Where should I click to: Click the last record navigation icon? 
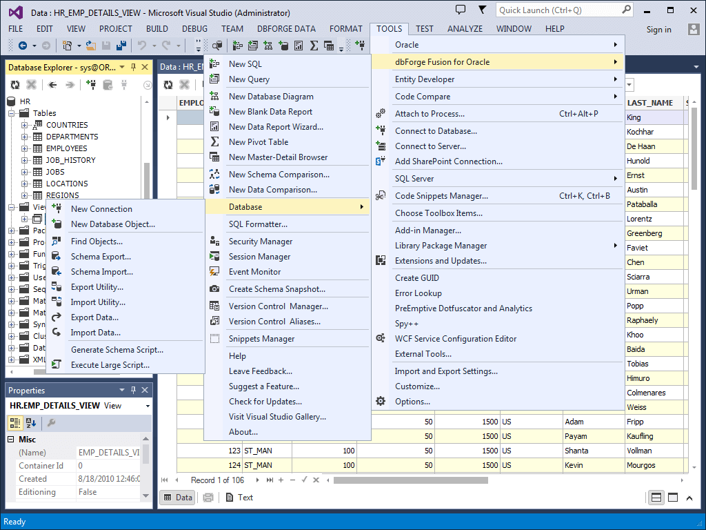pos(270,480)
